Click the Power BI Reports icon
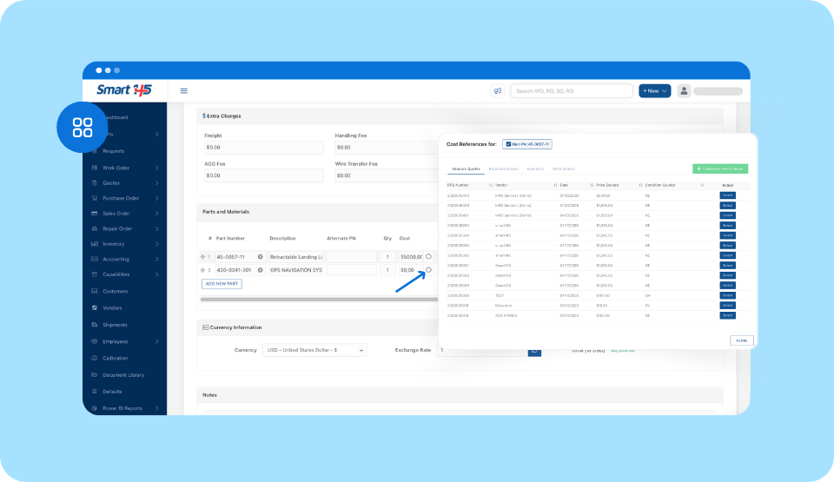 tap(95, 408)
